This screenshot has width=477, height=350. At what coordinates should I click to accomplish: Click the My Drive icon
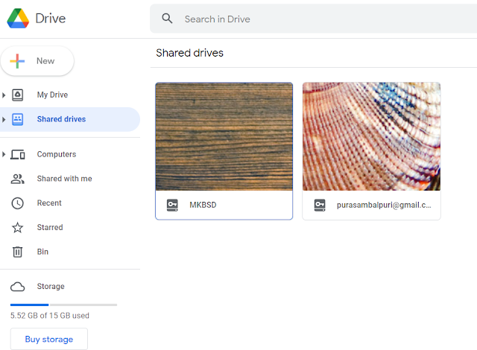[18, 95]
